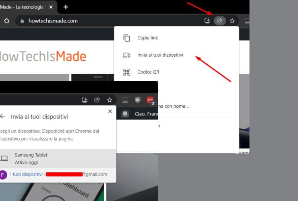Click the share page icon in top address bar
This screenshot has width=298, height=201.
220,21
